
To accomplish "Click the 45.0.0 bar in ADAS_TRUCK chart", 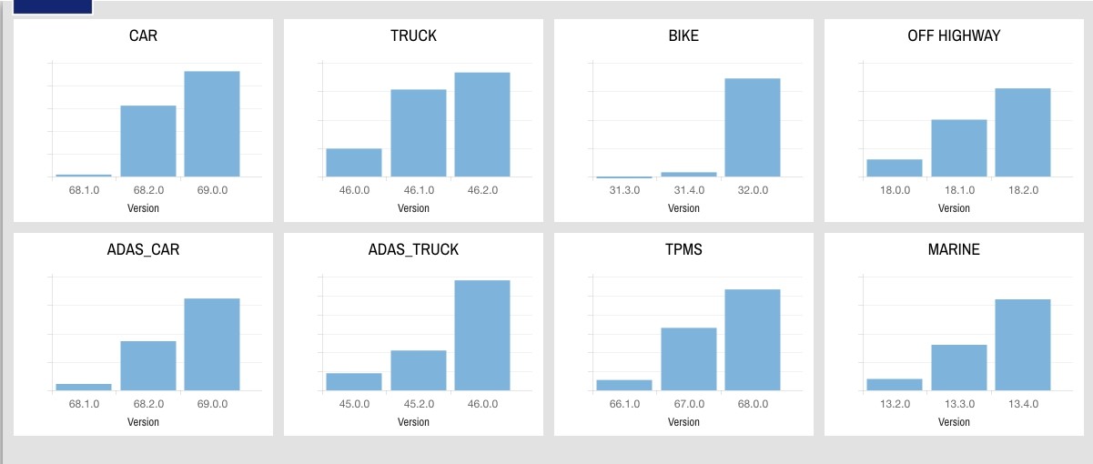I will tap(354, 382).
